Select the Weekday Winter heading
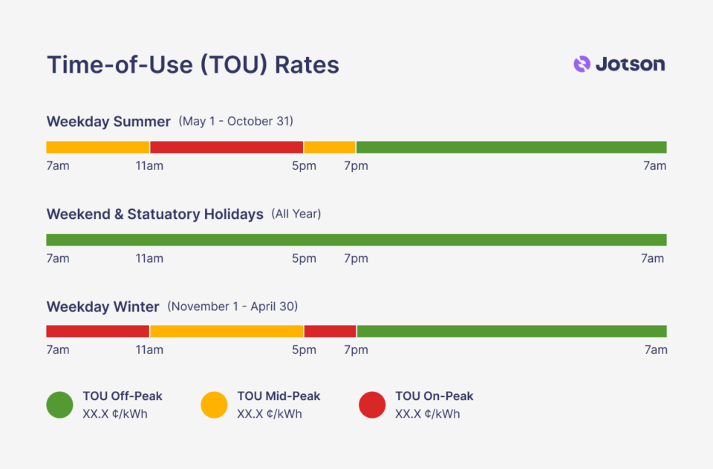This screenshot has height=469, width=713. pos(102,306)
